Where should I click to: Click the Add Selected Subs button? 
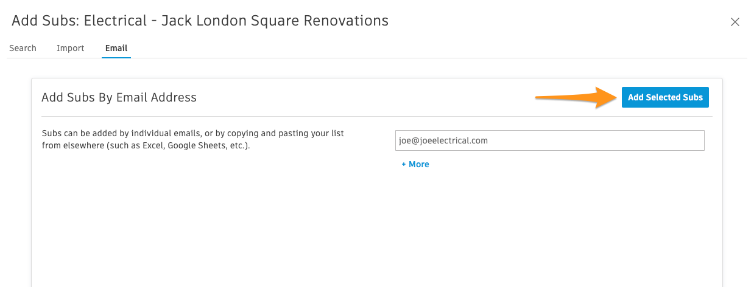pos(665,97)
